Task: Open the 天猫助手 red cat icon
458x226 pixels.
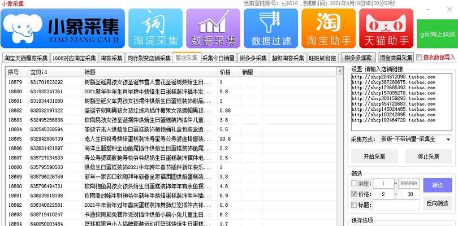Action: coord(386,28)
